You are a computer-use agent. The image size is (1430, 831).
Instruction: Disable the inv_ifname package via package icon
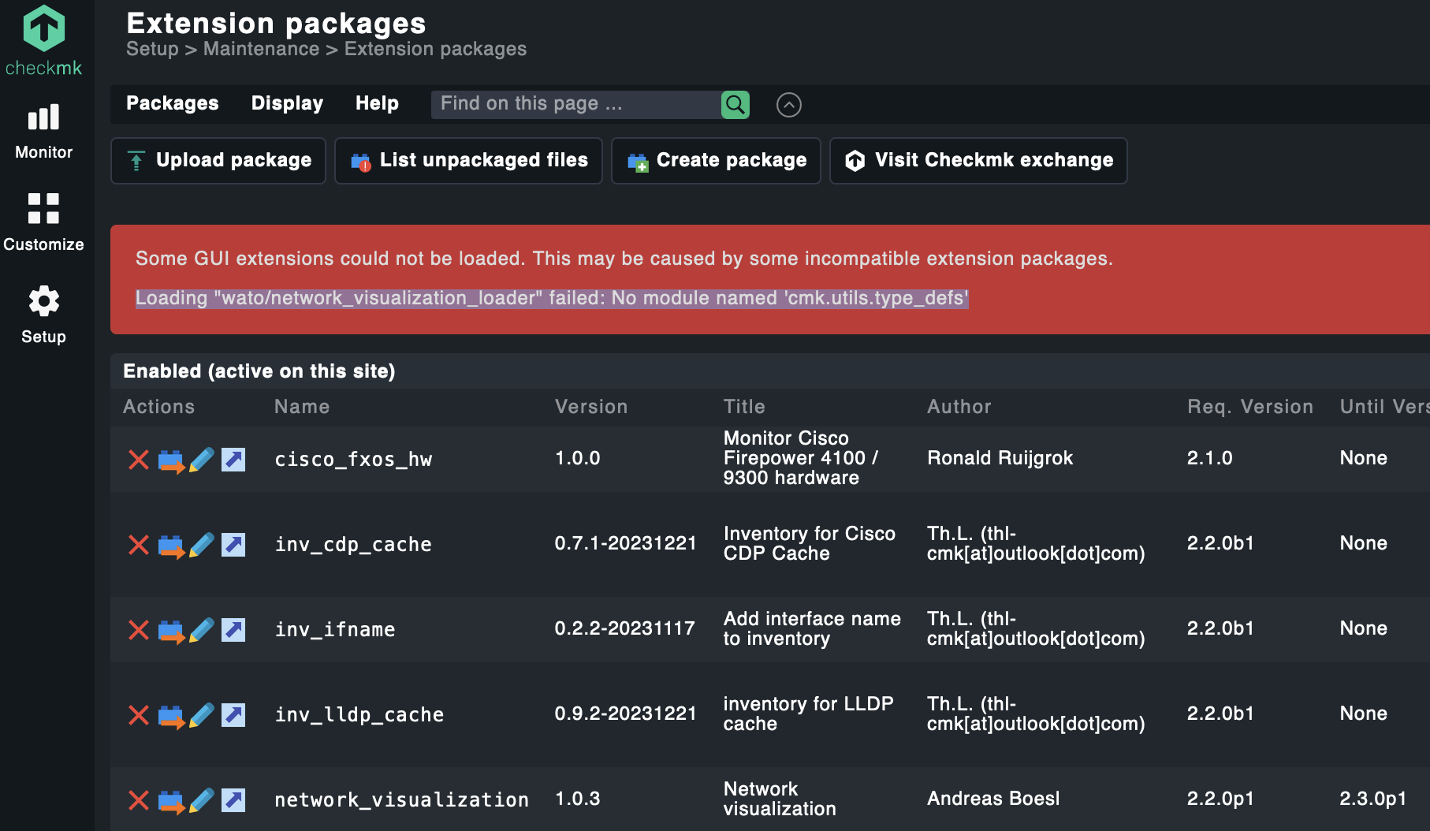(x=171, y=629)
